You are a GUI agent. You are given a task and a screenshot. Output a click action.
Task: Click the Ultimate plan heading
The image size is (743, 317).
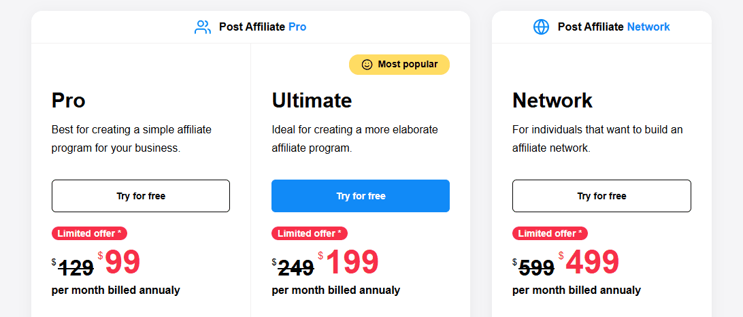click(312, 101)
